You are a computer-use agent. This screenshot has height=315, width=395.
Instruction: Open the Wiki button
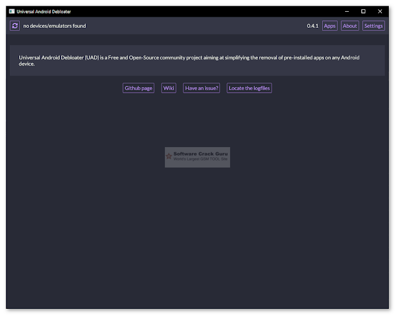click(x=168, y=88)
